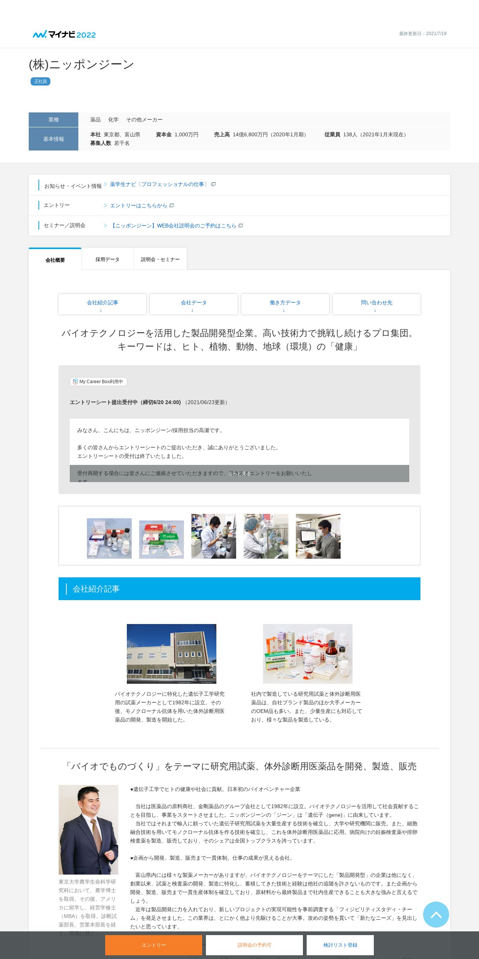The height and width of the screenshot is (959, 479).
Task: Click the company building photo
Action: click(x=172, y=654)
